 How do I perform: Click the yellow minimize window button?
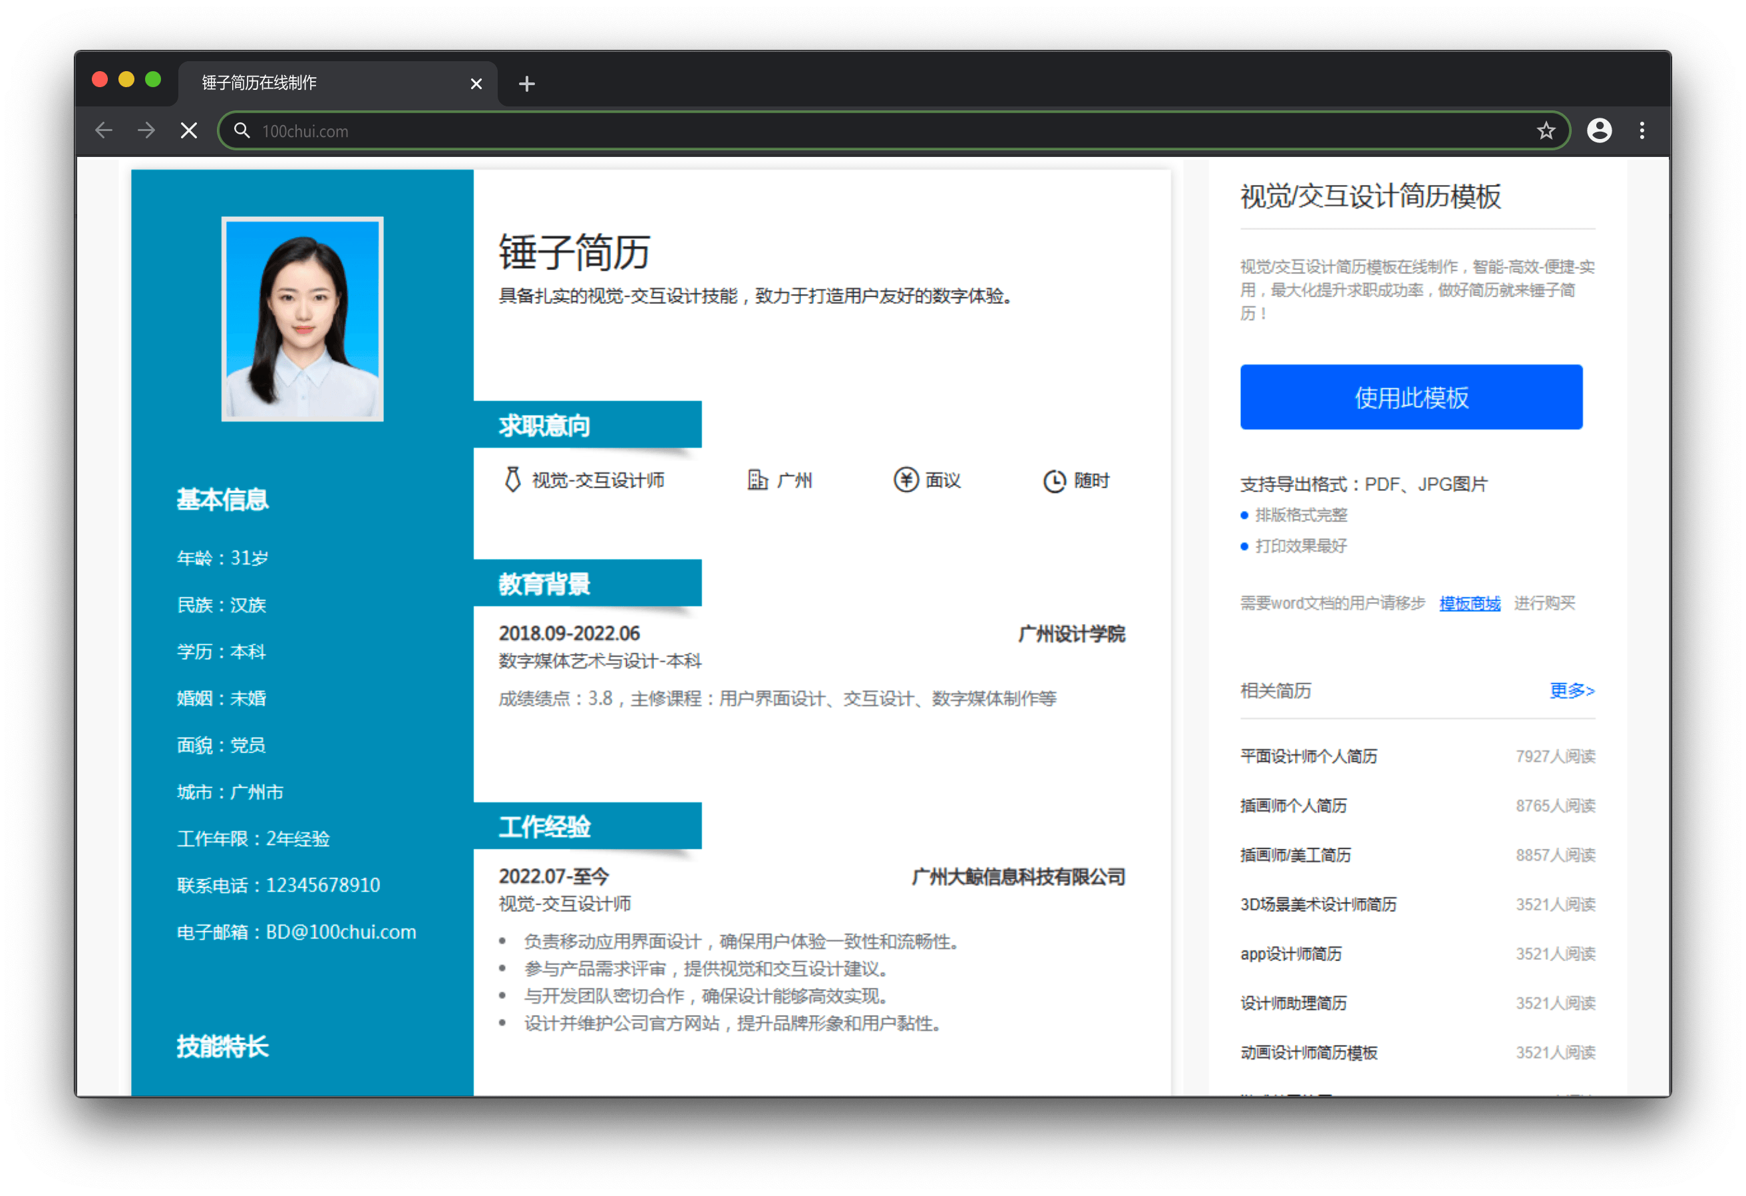(x=126, y=80)
